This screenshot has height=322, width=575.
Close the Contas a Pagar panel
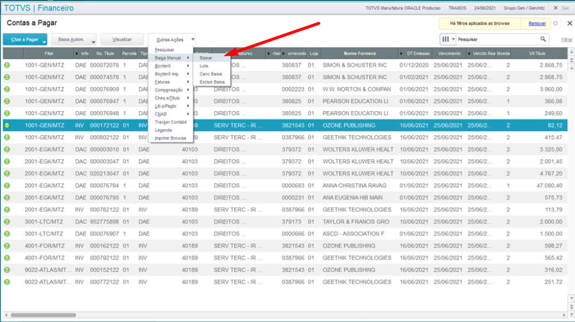point(570,23)
